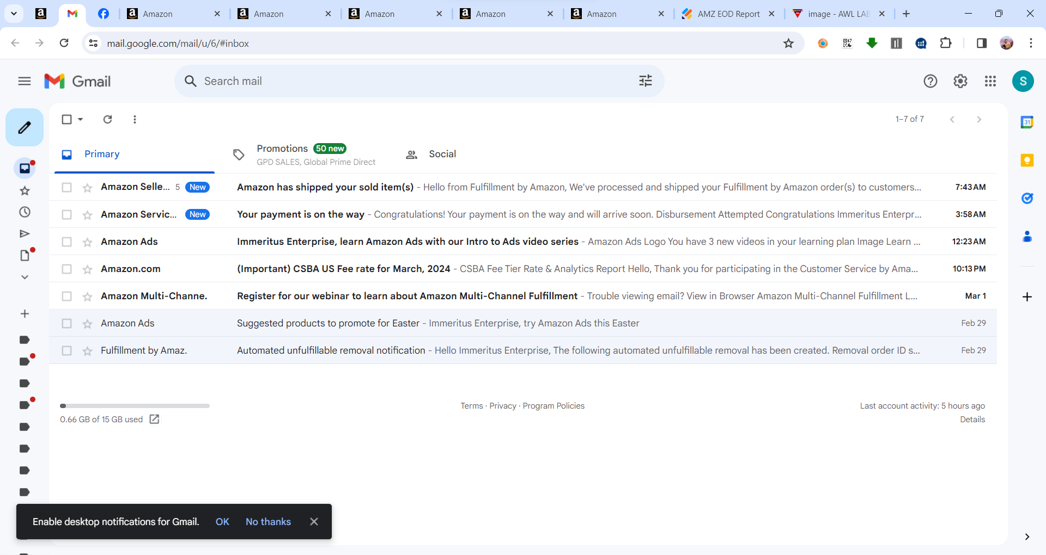Open Google Account avatar labeled S

coord(1023,81)
